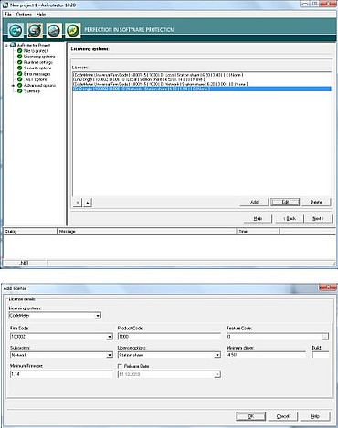Expand the Advanced options tree node

point(13,86)
